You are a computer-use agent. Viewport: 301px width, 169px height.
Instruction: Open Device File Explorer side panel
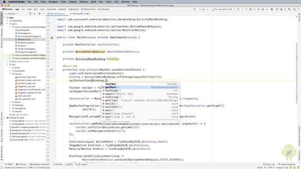pyautogui.click(x=299, y=136)
